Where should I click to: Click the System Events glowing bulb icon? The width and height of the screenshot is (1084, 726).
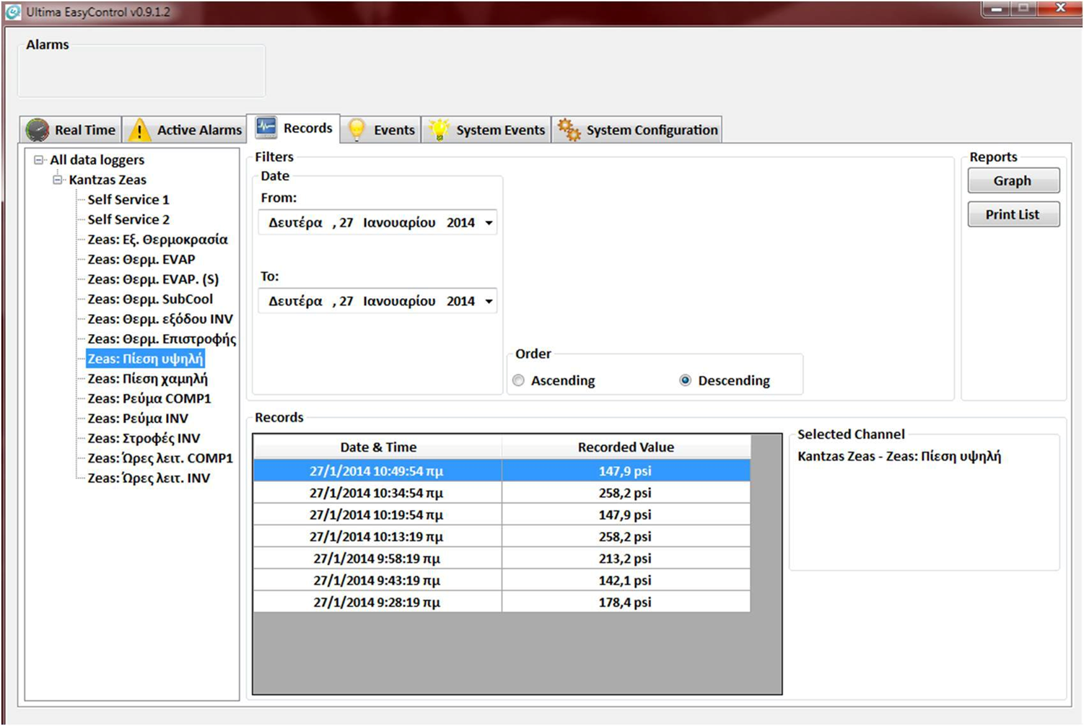click(x=439, y=130)
